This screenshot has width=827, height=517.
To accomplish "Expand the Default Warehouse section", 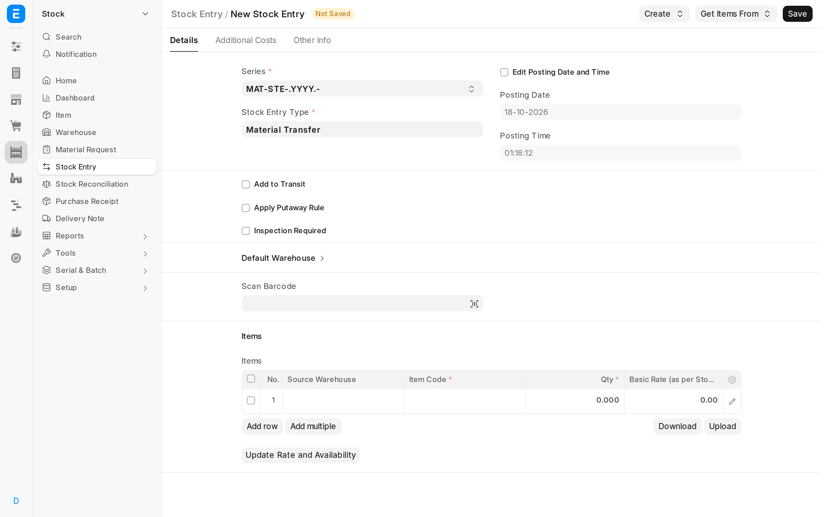I will click(283, 258).
